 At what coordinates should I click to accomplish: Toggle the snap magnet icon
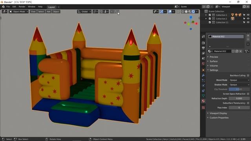pyautogui.click(x=101, y=11)
